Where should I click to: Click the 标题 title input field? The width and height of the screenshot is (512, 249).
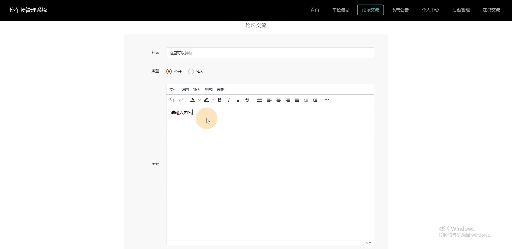click(270, 53)
